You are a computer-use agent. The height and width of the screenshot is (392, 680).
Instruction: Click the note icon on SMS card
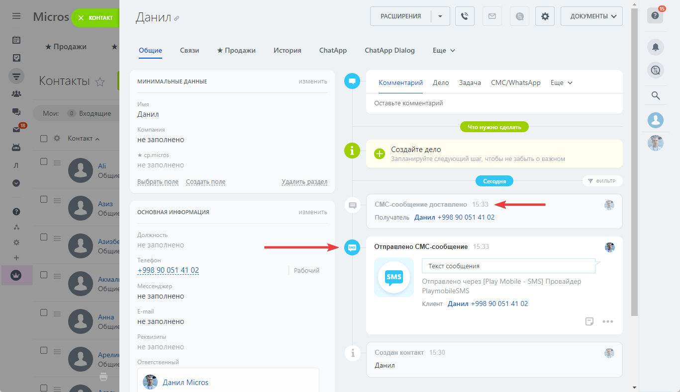pos(589,321)
